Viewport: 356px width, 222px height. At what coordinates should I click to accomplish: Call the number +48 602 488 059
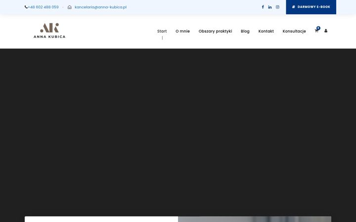(x=43, y=7)
